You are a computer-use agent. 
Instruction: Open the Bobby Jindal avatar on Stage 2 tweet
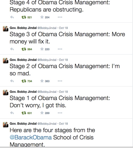click(6, 61)
